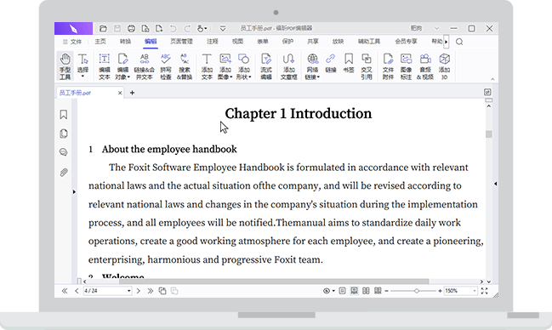Switch to facing pages view
Viewport: 552px width, 330px height.
point(366,291)
